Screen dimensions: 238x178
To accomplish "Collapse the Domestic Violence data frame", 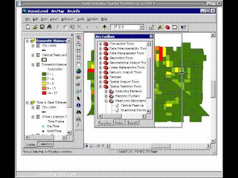I will [x=27, y=41].
